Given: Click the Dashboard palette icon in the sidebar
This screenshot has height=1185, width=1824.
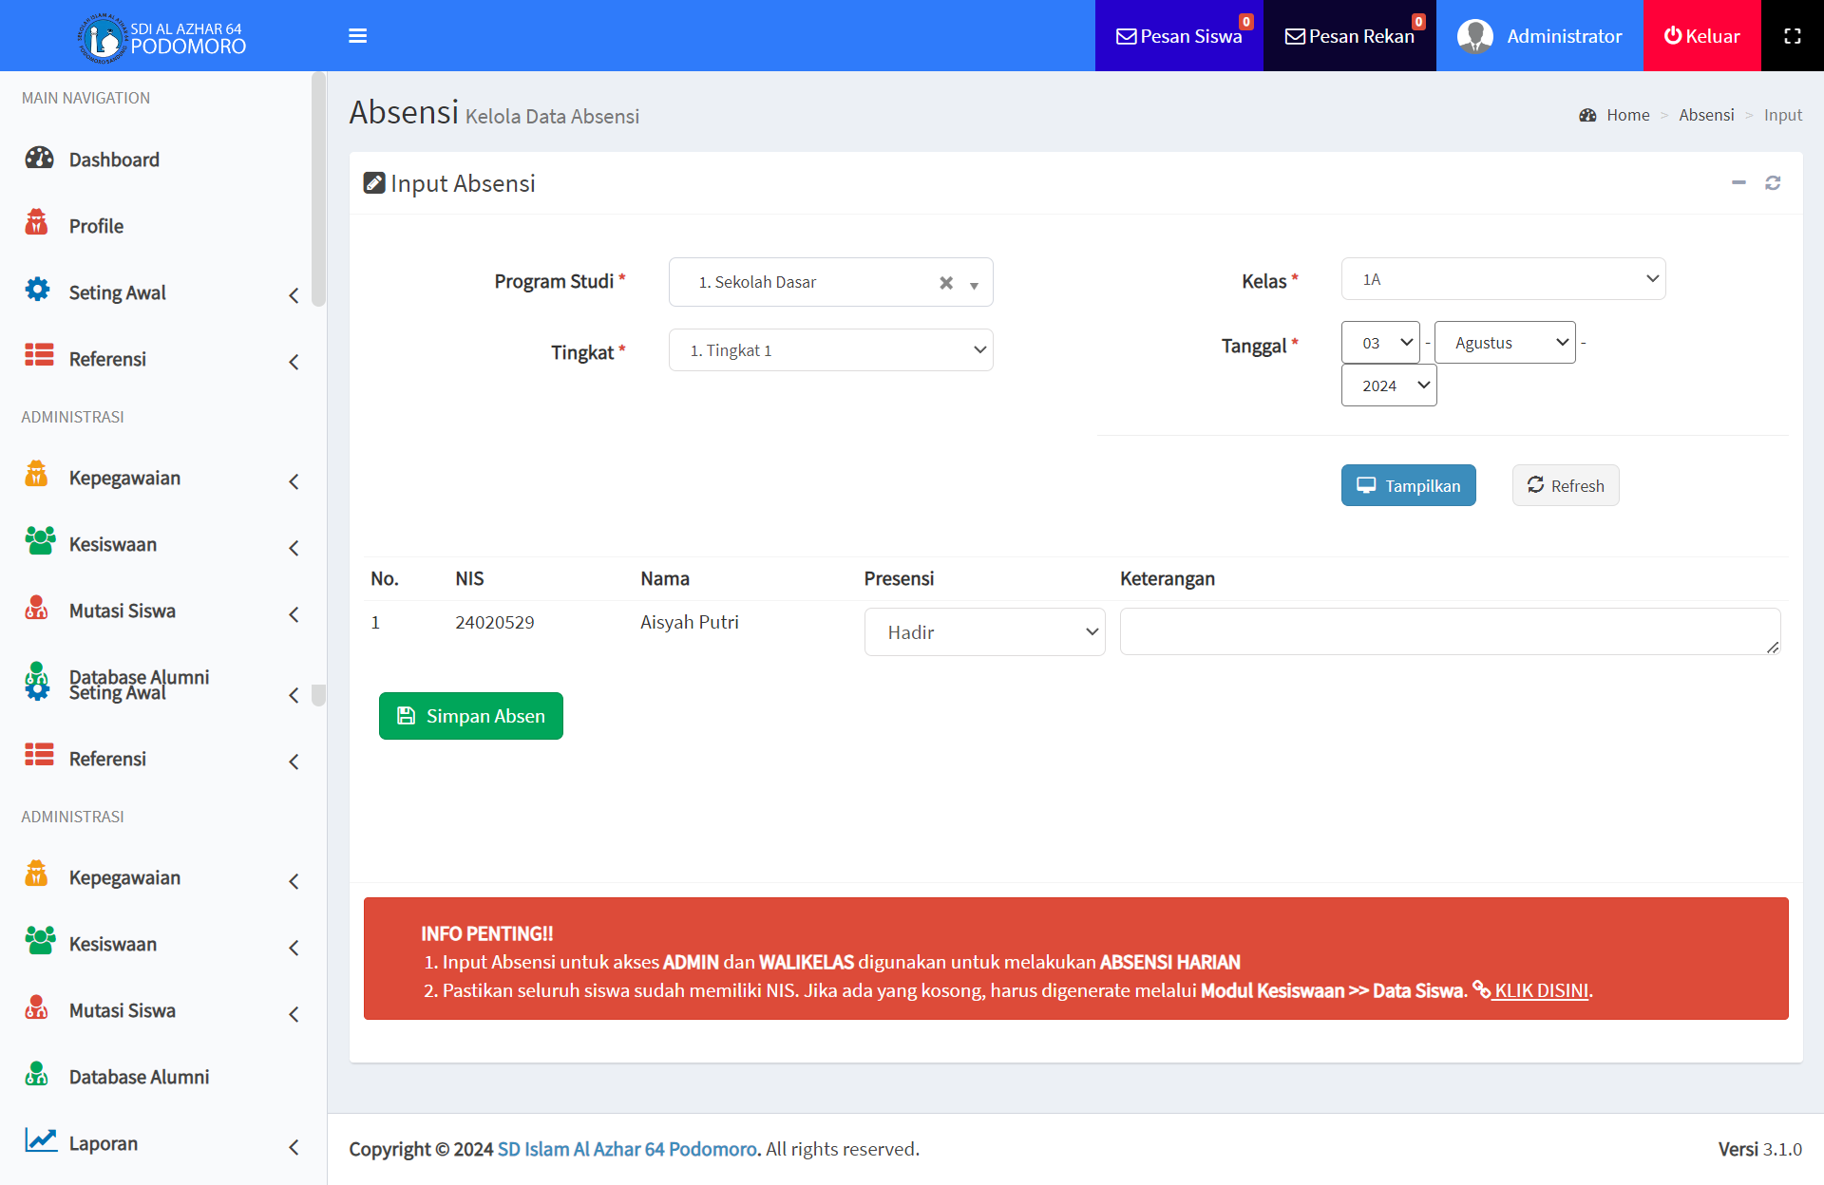Looking at the screenshot, I should [x=39, y=159].
